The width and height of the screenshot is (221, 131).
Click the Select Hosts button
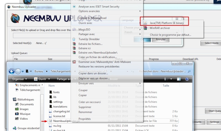coord(211,43)
